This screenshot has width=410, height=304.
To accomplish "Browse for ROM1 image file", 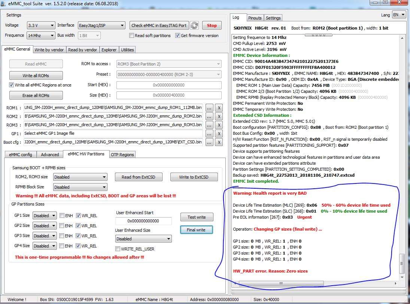I will 209,108.
